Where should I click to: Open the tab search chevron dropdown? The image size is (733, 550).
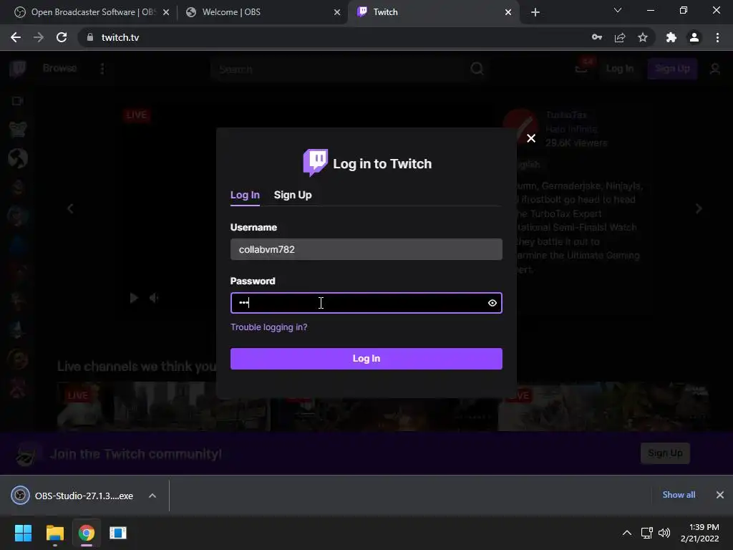pos(618,10)
